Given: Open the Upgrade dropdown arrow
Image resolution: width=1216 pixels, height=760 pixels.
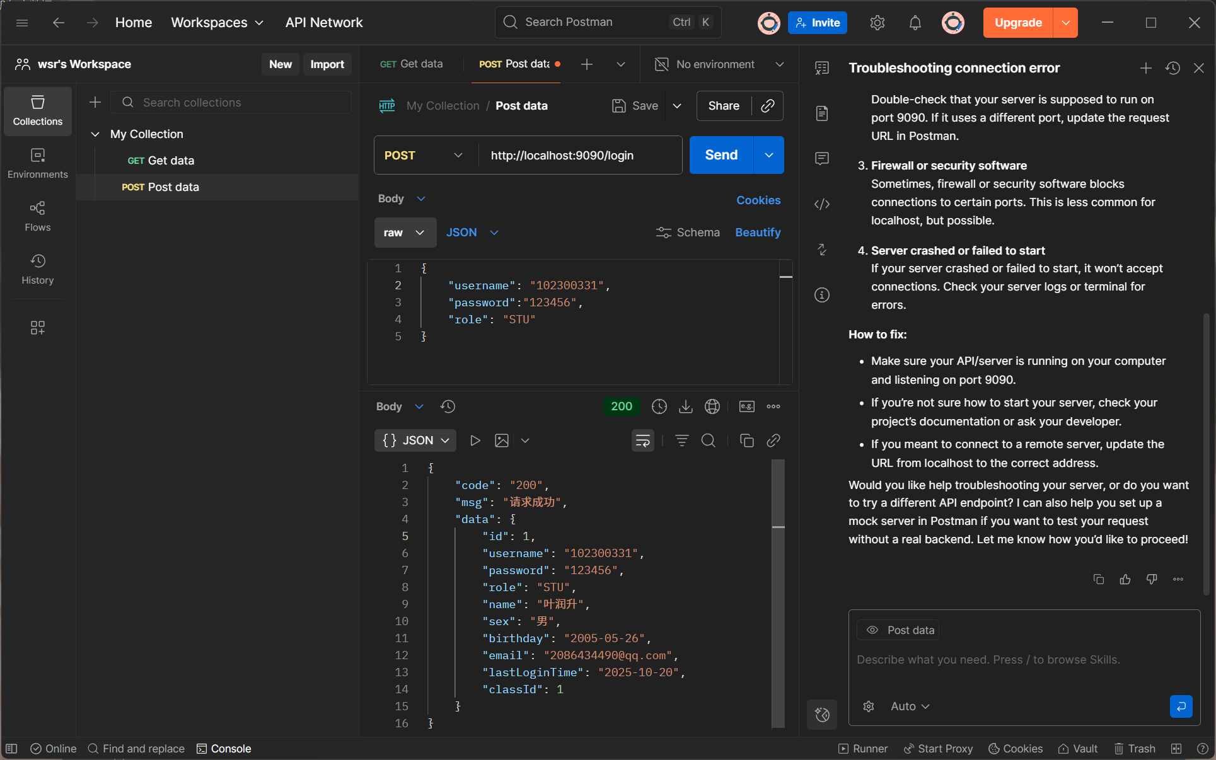Looking at the screenshot, I should click(1065, 23).
